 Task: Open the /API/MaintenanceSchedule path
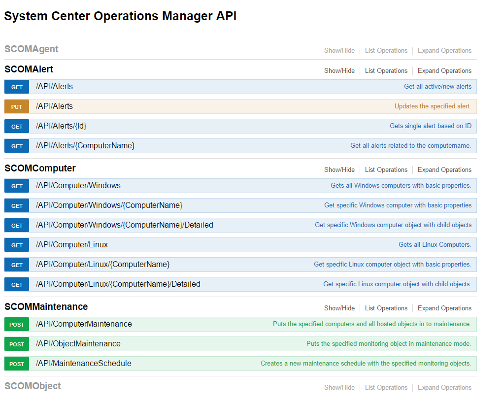pos(84,364)
